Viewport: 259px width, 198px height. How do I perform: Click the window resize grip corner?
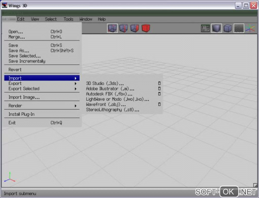(255, 185)
